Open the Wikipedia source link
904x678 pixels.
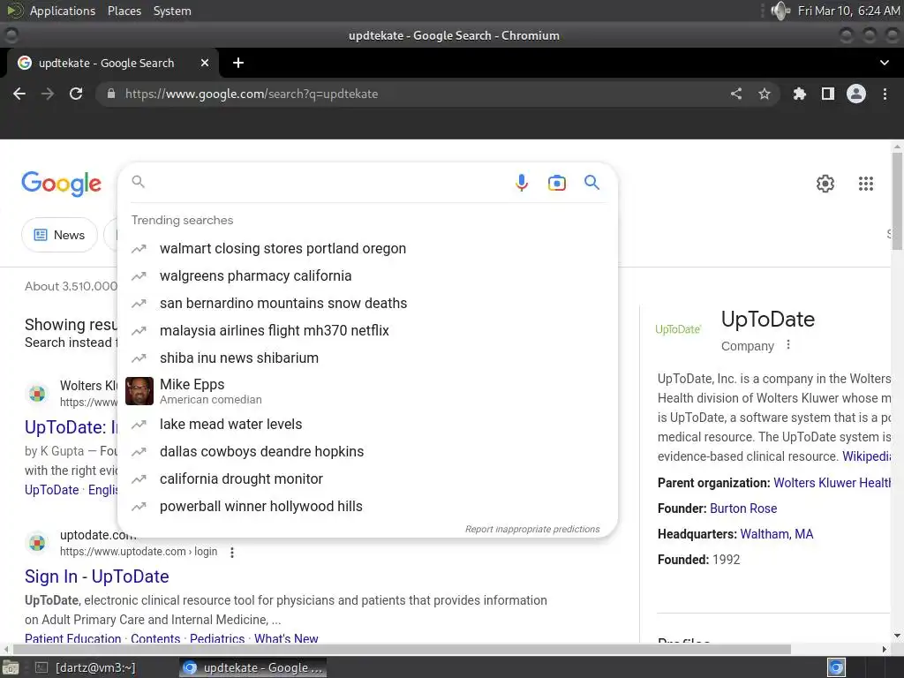click(x=867, y=456)
